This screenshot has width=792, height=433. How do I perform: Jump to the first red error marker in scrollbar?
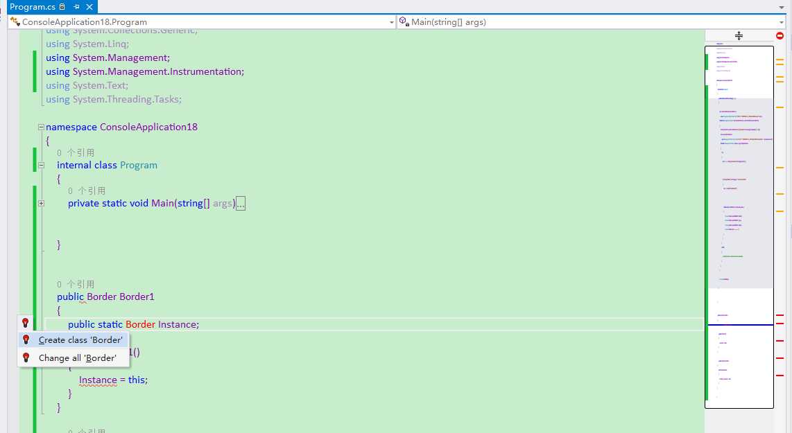[x=780, y=315]
